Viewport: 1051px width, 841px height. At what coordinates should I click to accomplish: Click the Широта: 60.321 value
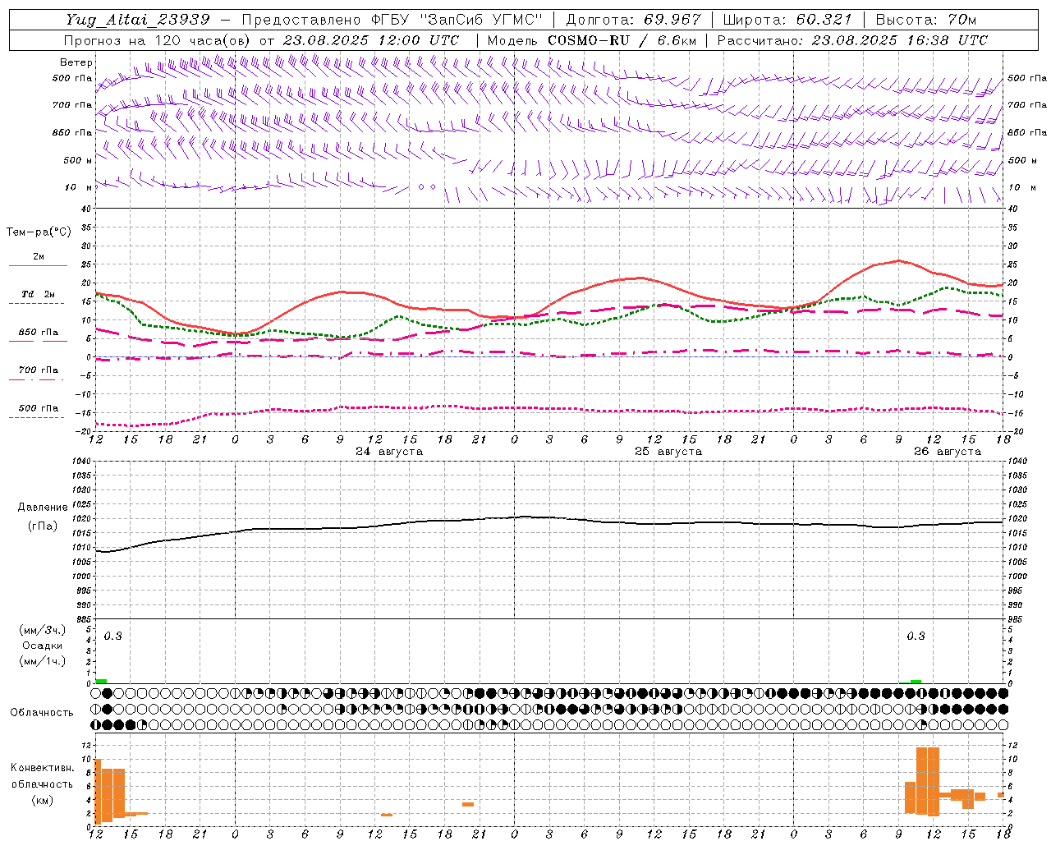click(788, 20)
